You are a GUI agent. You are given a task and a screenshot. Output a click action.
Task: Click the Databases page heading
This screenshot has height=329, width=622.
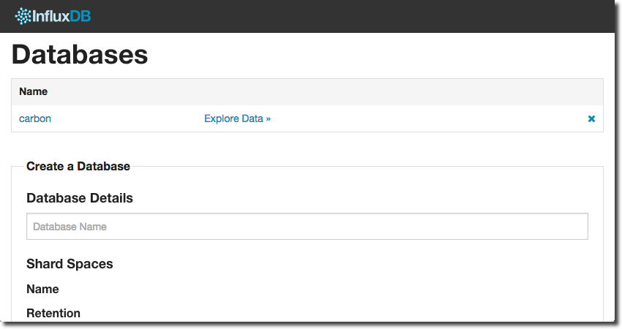click(x=80, y=55)
